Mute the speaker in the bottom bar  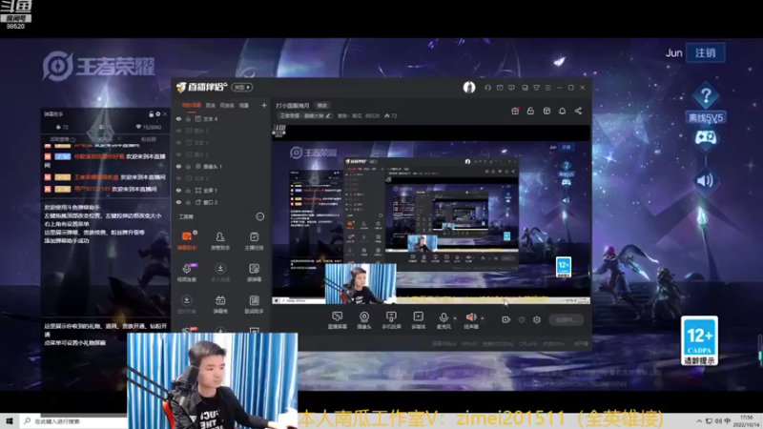point(470,318)
